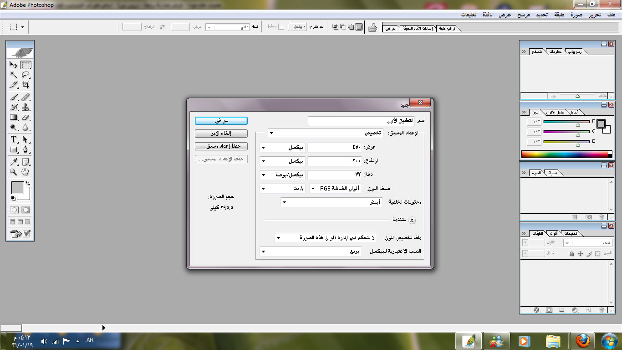The image size is (622, 350).
Task: Click the OK (موافق) button
Action: [221, 121]
